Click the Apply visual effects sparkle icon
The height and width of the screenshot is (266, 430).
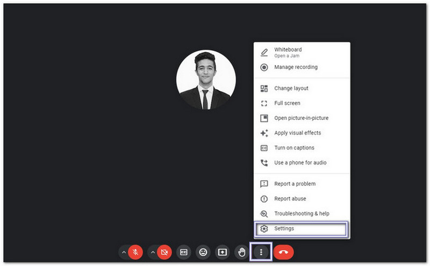[264, 133]
